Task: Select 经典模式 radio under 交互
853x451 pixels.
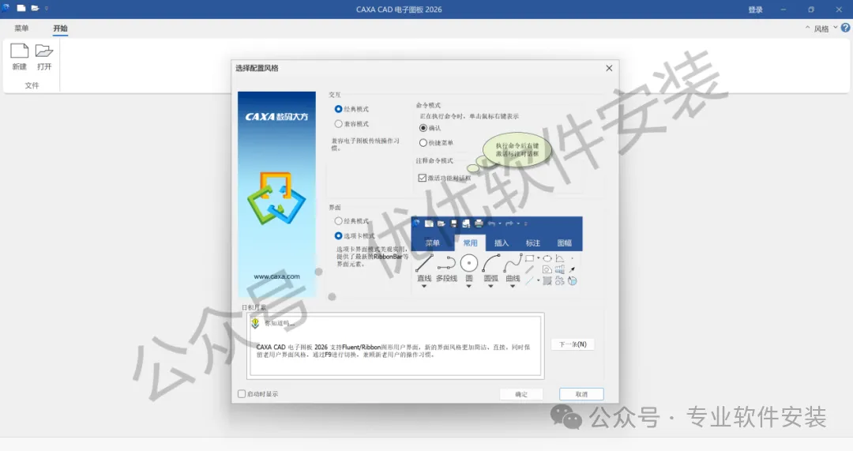Action: click(338, 109)
